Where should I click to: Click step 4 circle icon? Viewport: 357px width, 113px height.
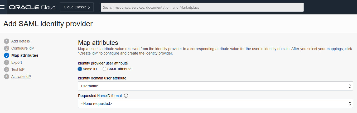pos(7,62)
